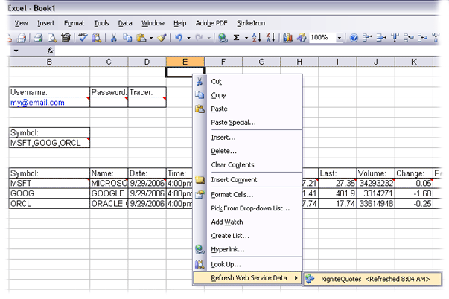Follow the my@email.com hyperlink
Screen dimensions: 449x299
[37, 103]
